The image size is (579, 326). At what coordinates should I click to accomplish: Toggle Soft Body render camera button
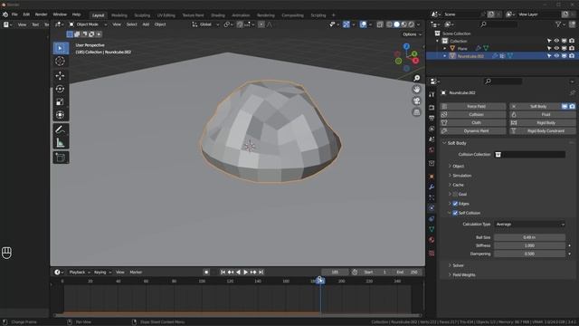(572, 107)
